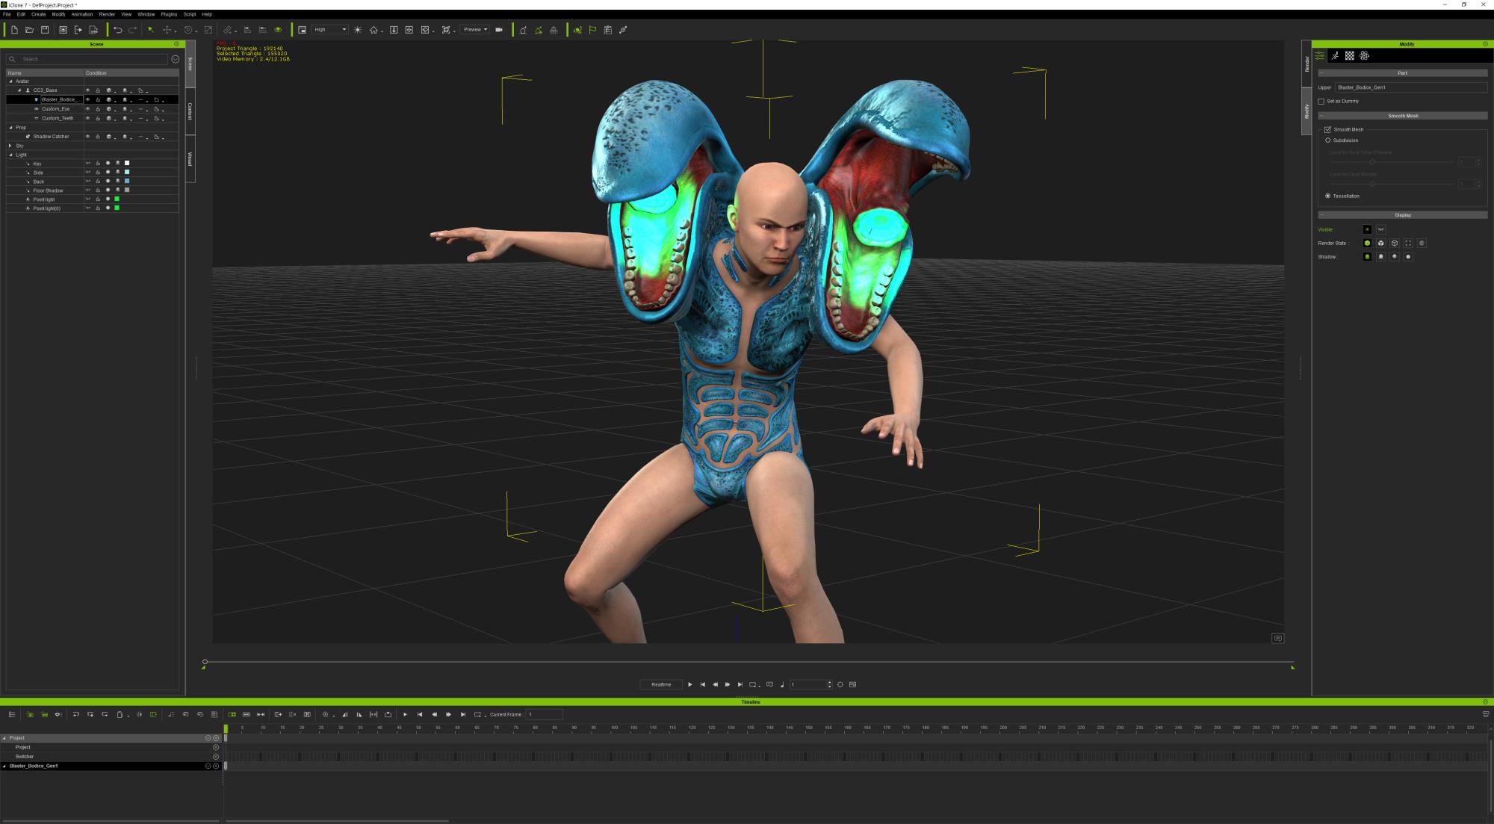The width and height of the screenshot is (1494, 824).
Task: Open the Animation menu
Action: point(82,14)
